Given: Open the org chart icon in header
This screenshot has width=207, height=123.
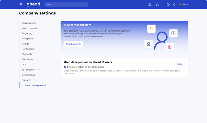Looking at the screenshot, I should tap(157, 5).
